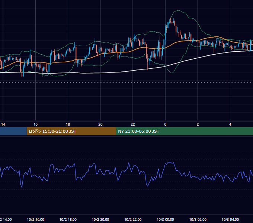Click the 14 hour axis label
This screenshot has width=253, height=223.
click(x=3, y=125)
